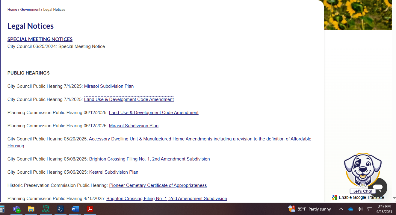Launch File Explorer from the taskbar

coord(31,209)
